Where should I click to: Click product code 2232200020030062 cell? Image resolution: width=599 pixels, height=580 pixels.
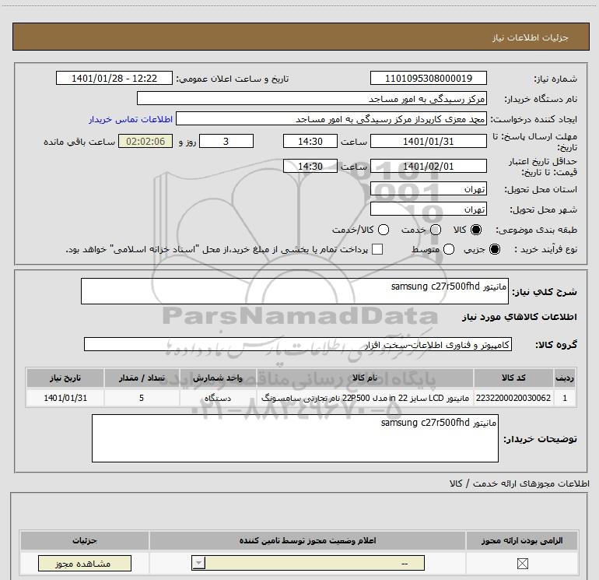(513, 398)
